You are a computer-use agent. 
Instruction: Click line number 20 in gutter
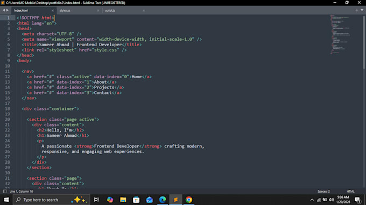[7, 119]
